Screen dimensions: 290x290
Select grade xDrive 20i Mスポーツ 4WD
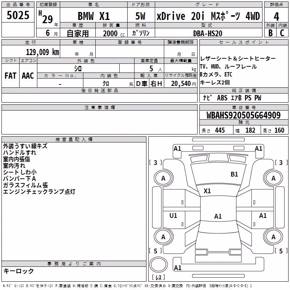pyautogui.click(x=208, y=16)
